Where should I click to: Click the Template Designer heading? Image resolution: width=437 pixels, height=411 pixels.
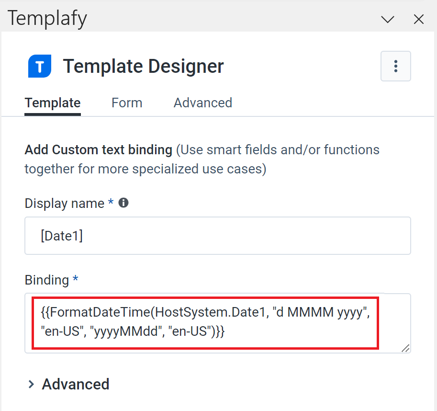143,66
